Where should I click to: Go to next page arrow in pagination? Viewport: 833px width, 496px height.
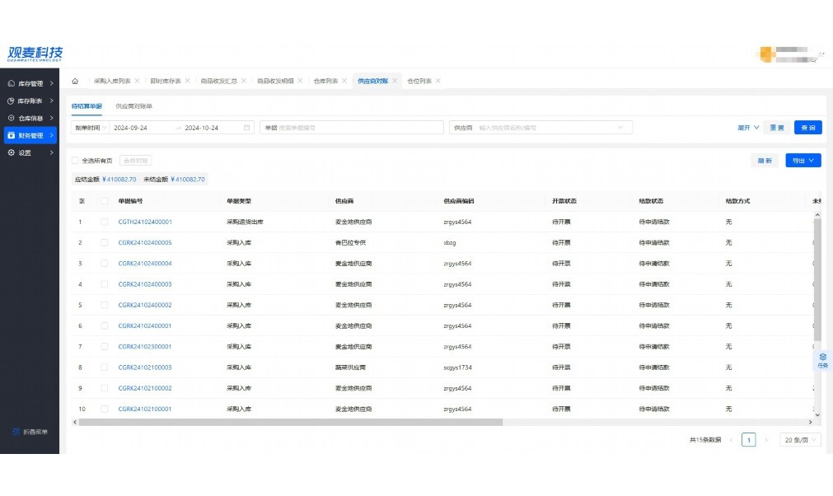click(x=765, y=440)
